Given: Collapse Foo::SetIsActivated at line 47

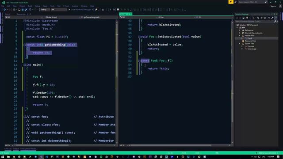Looking at the screenshot, I should click(x=139, y=37).
